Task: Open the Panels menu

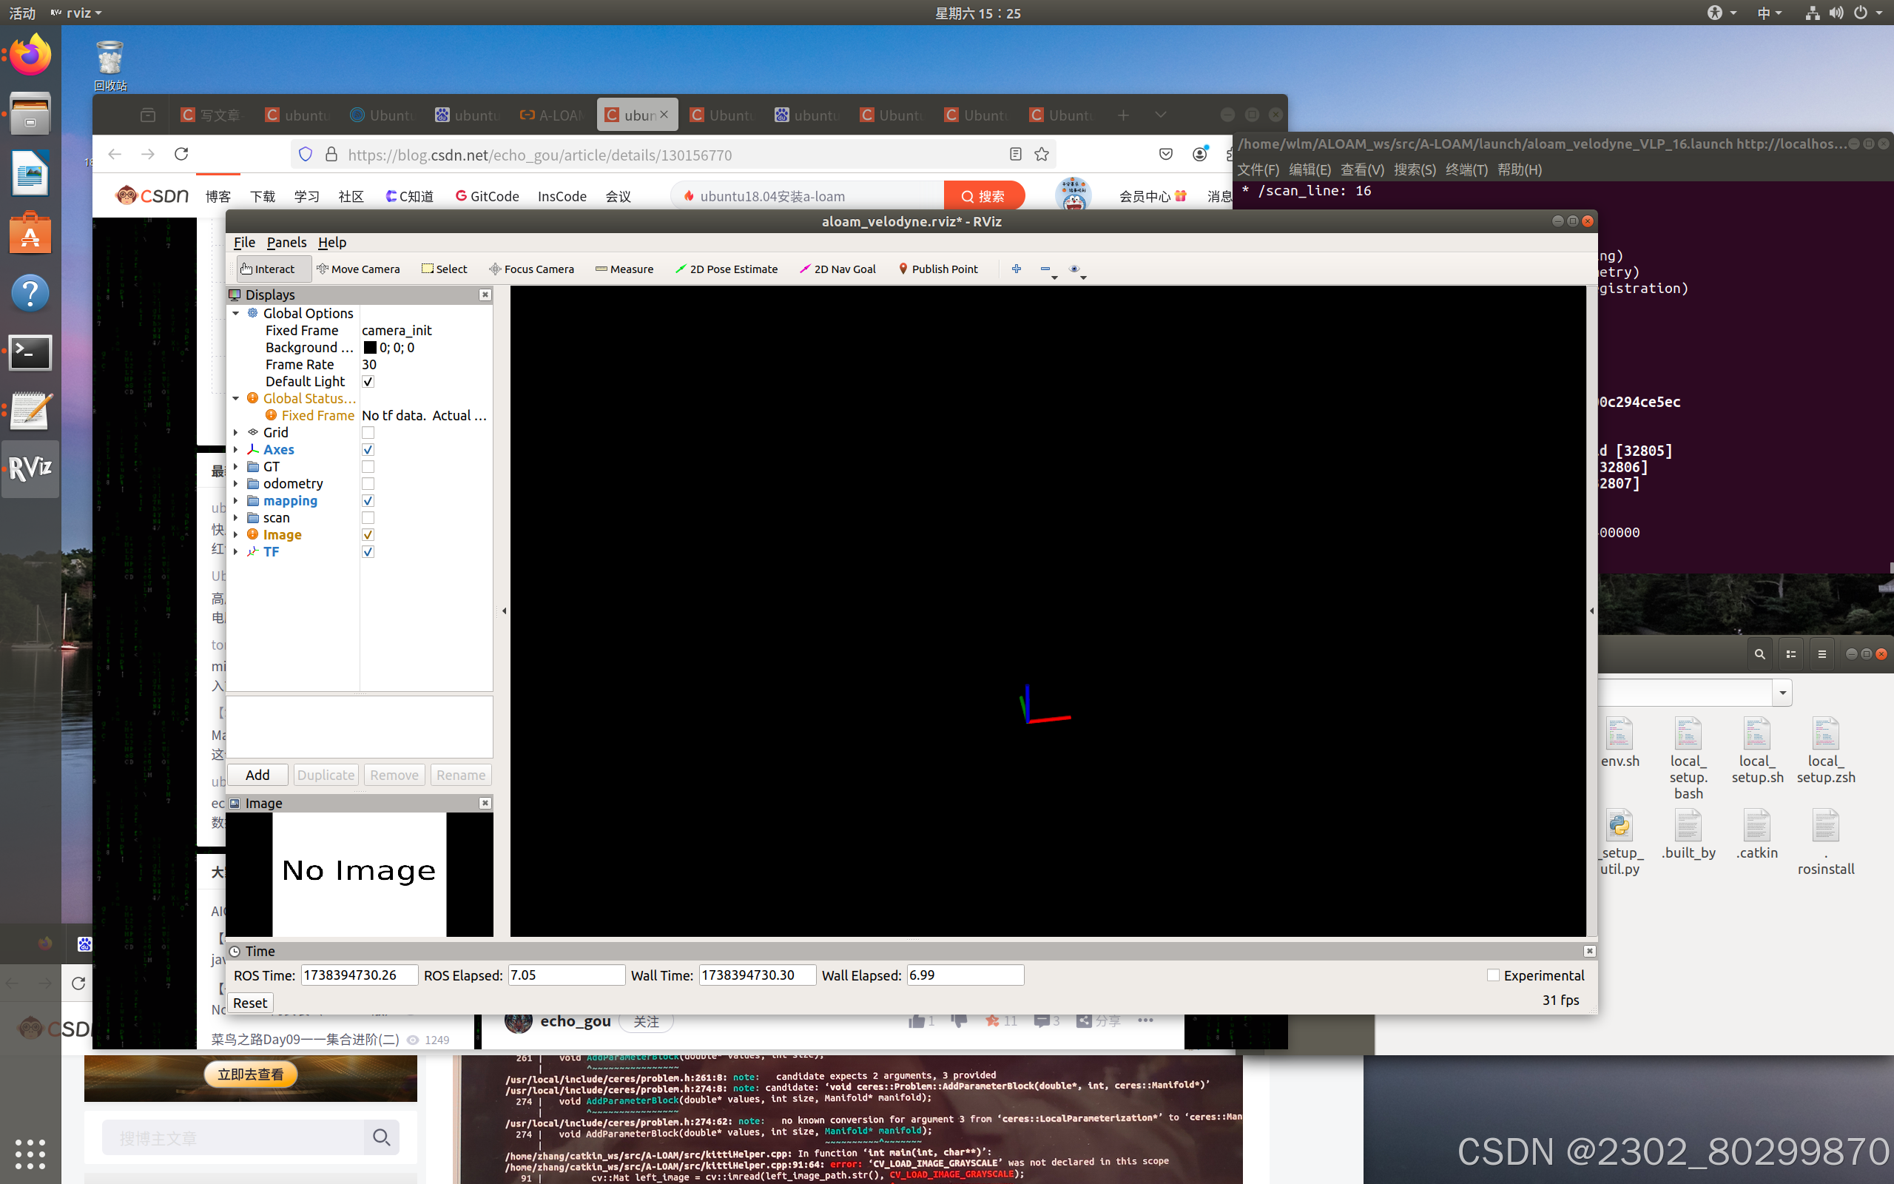Action: [286, 243]
